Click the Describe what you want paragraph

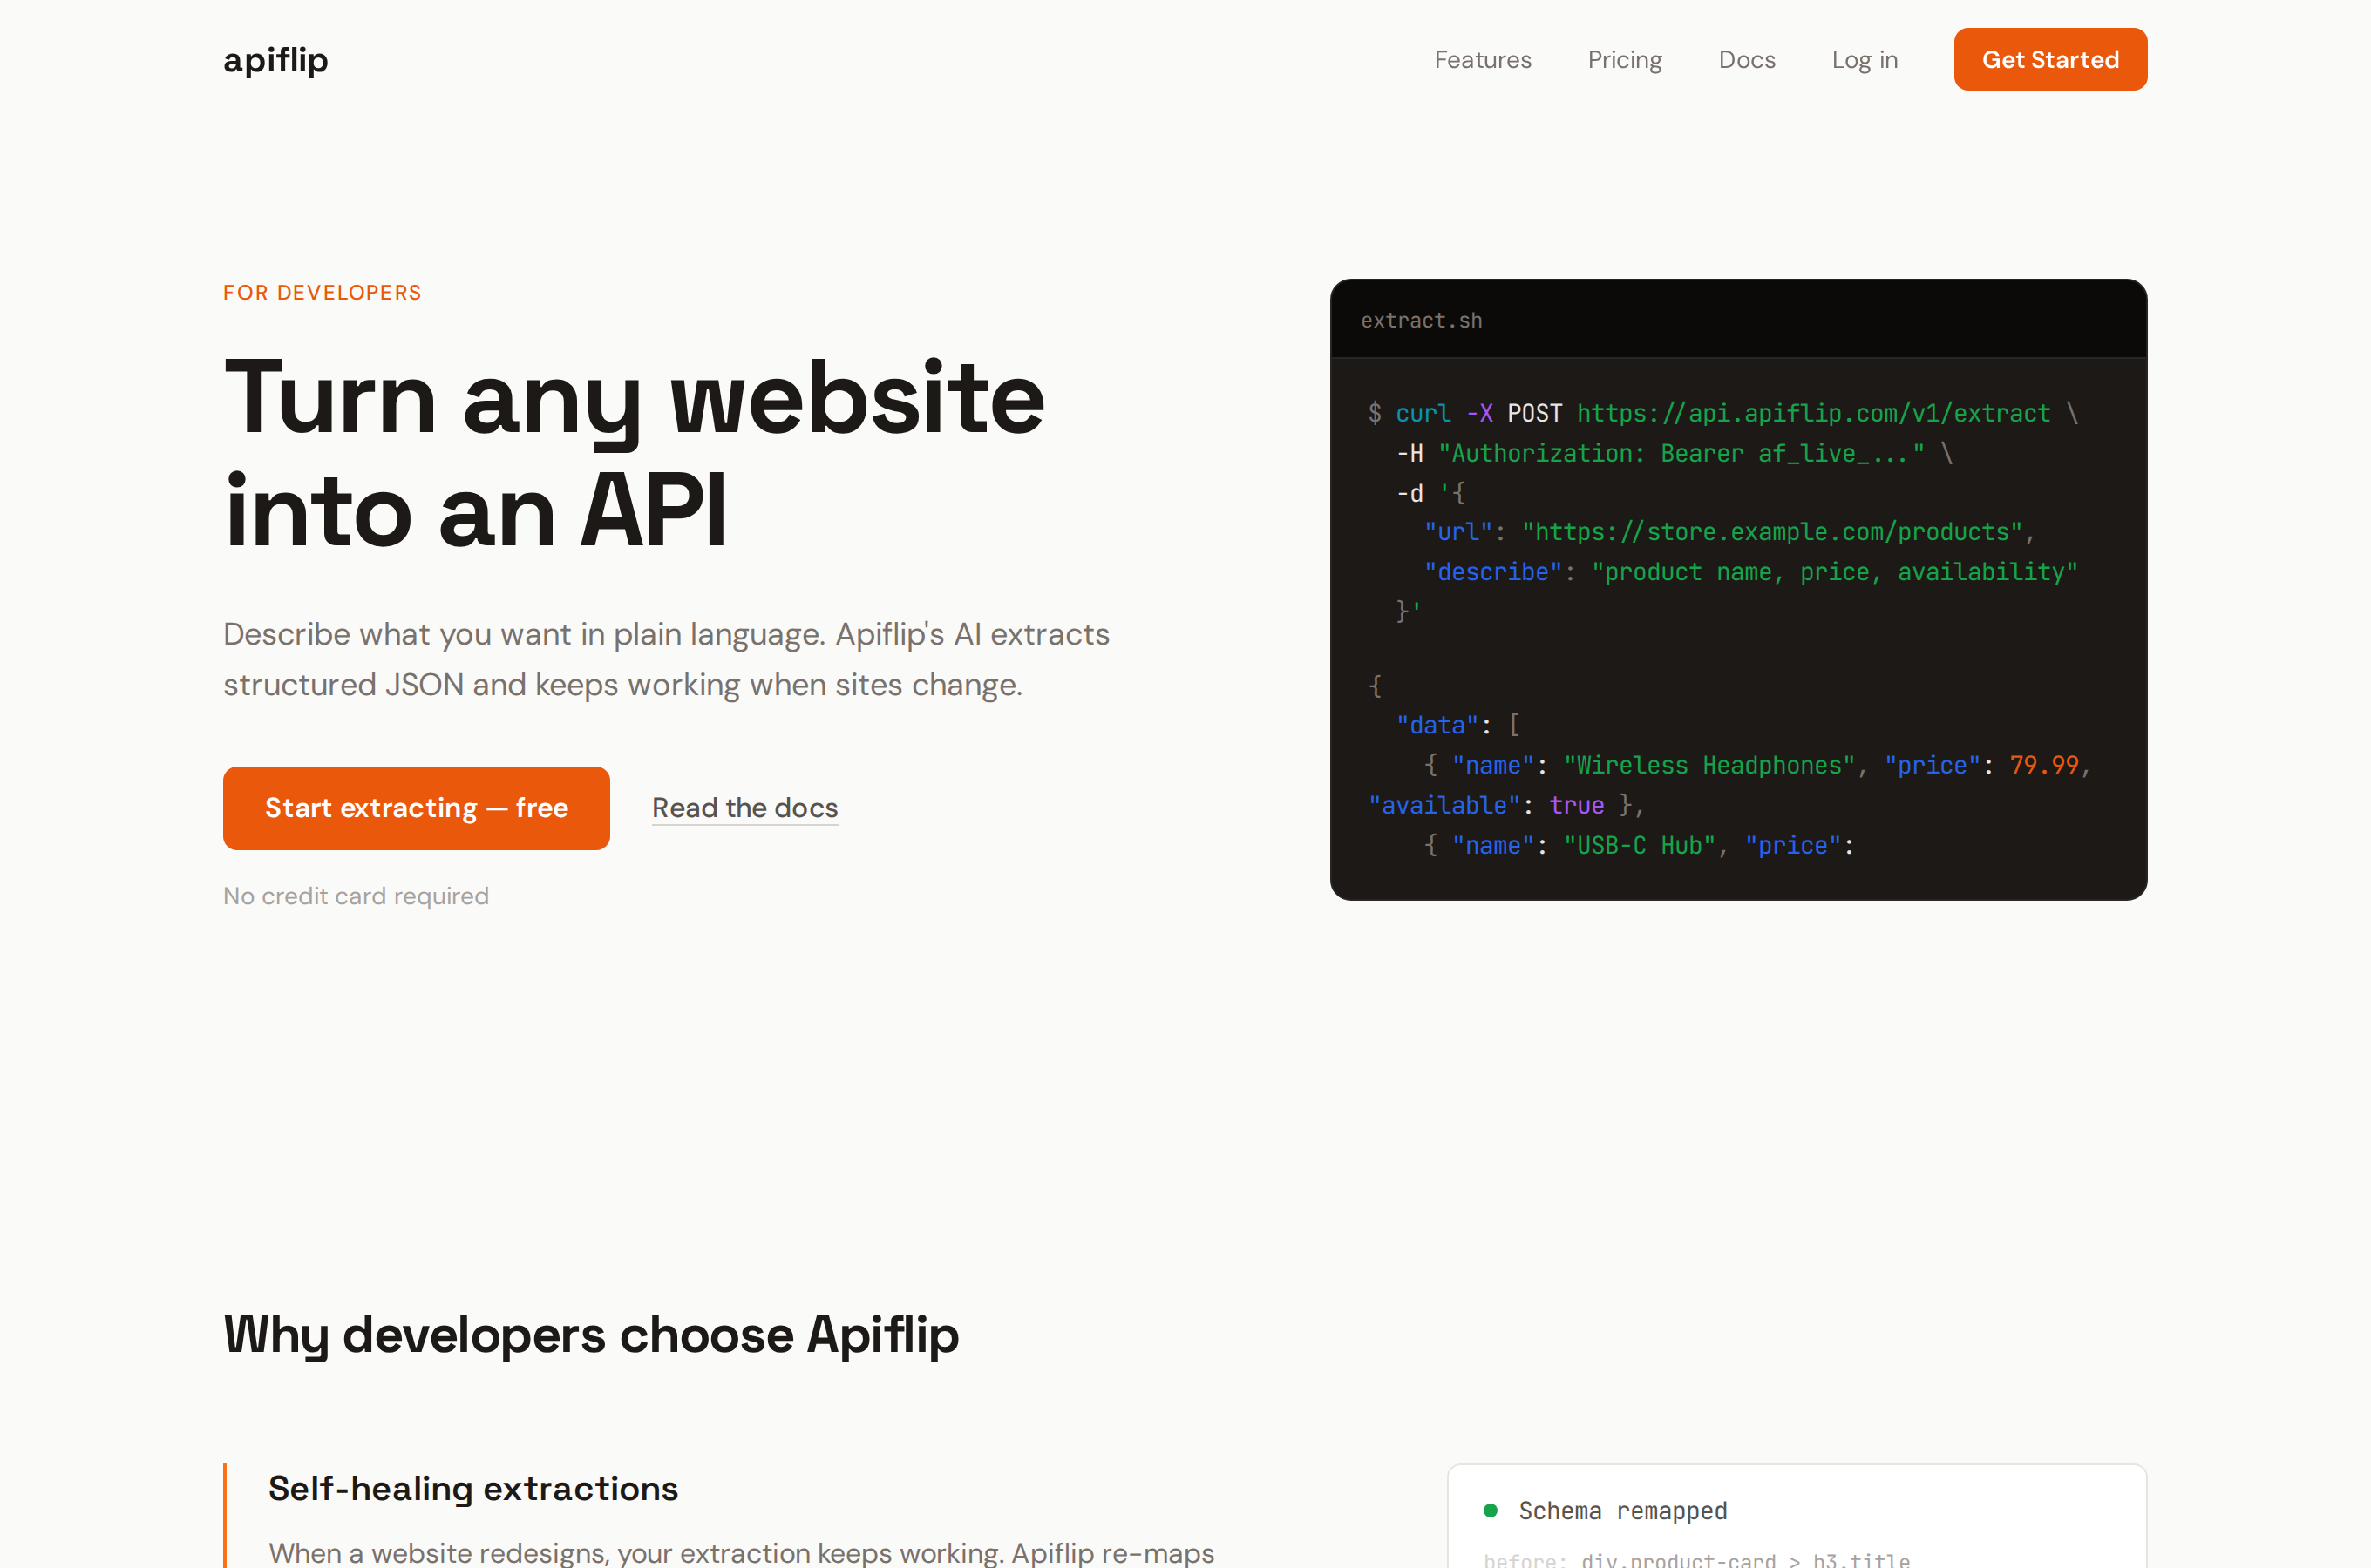tap(666, 659)
